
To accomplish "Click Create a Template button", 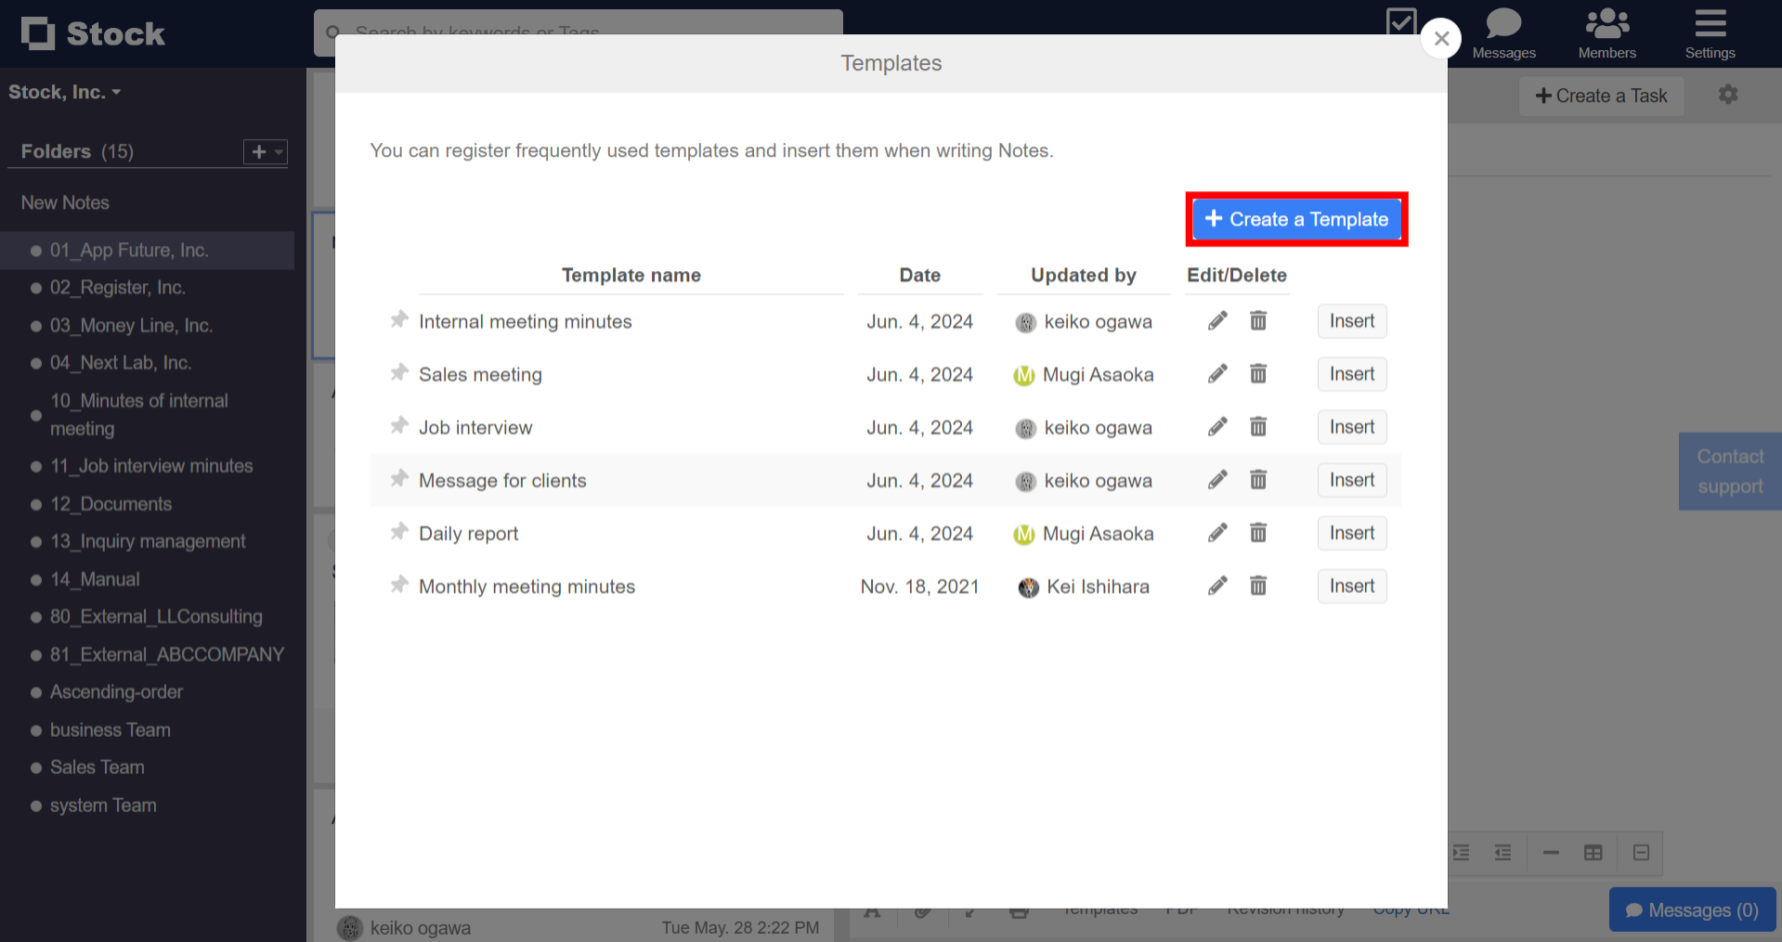I will pos(1296,220).
